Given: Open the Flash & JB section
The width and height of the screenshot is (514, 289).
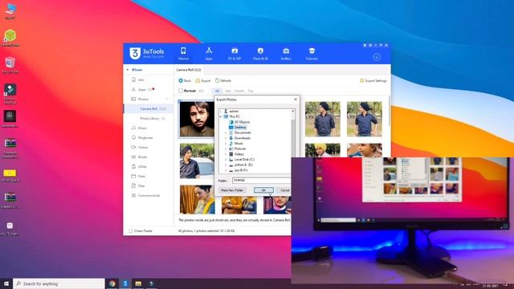Looking at the screenshot, I should point(260,54).
